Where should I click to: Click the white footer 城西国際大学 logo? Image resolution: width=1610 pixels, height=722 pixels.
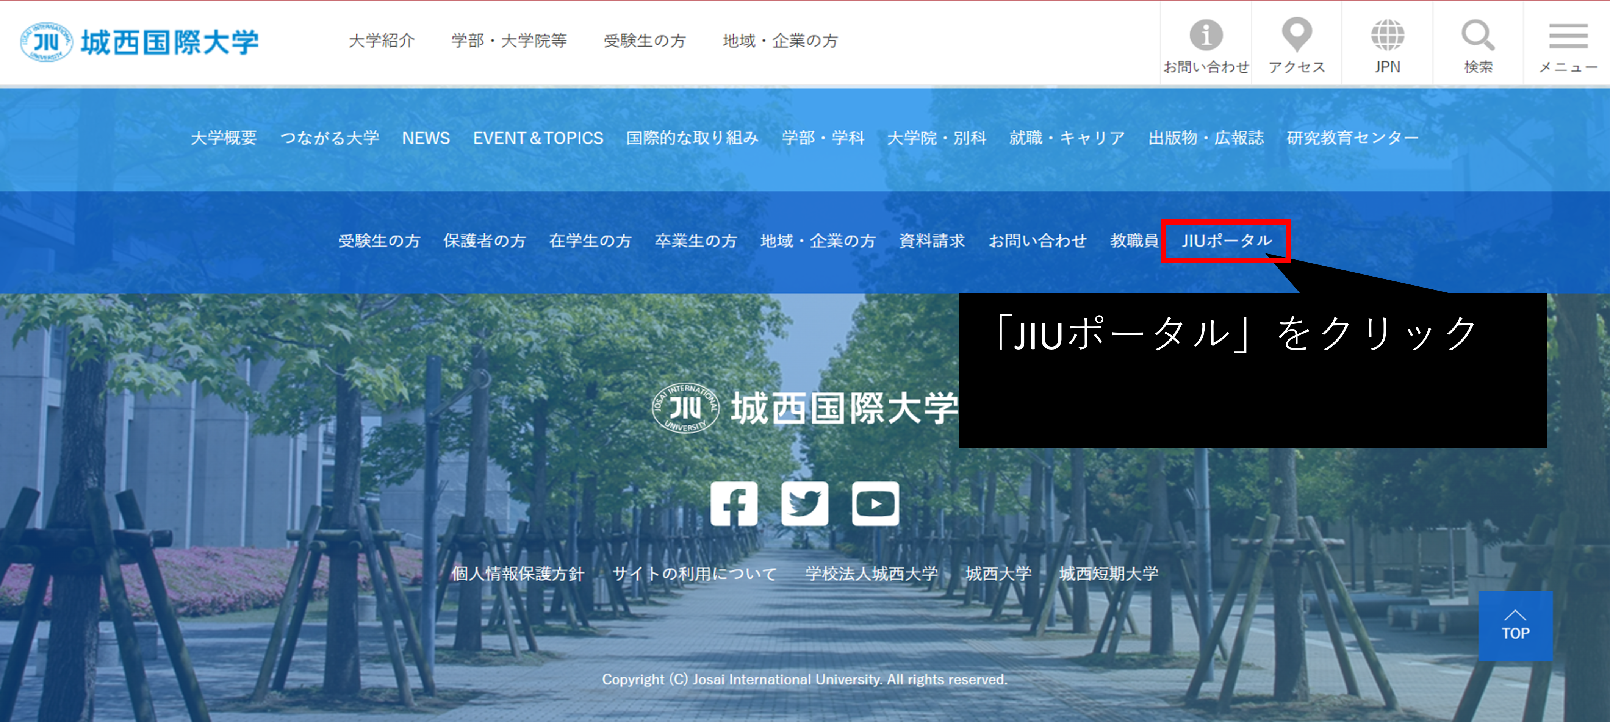click(804, 408)
